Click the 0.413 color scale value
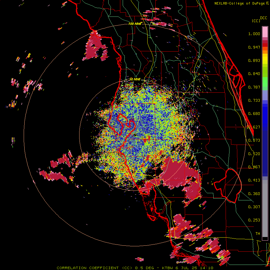 pos(254,180)
